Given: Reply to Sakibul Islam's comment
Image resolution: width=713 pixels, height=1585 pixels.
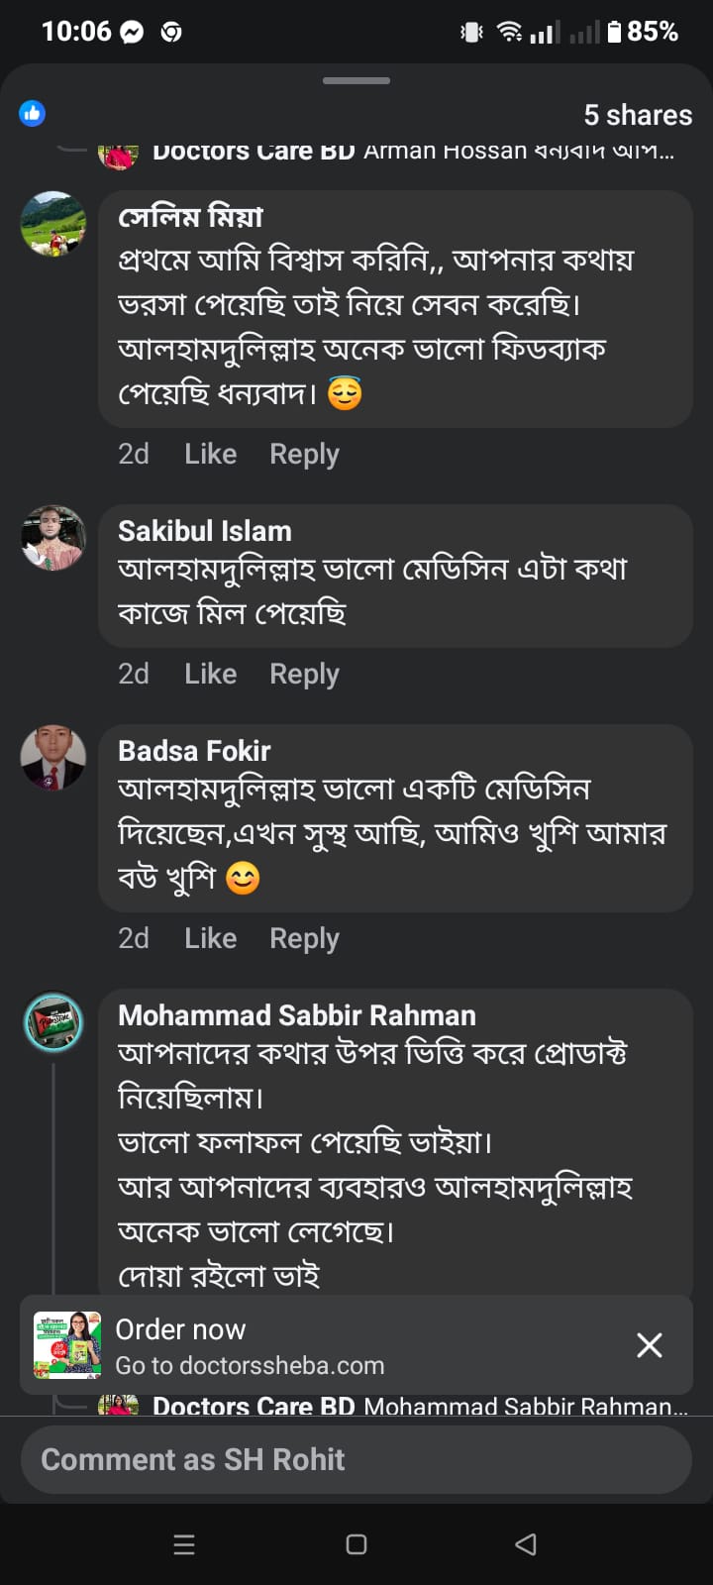Looking at the screenshot, I should click(304, 674).
